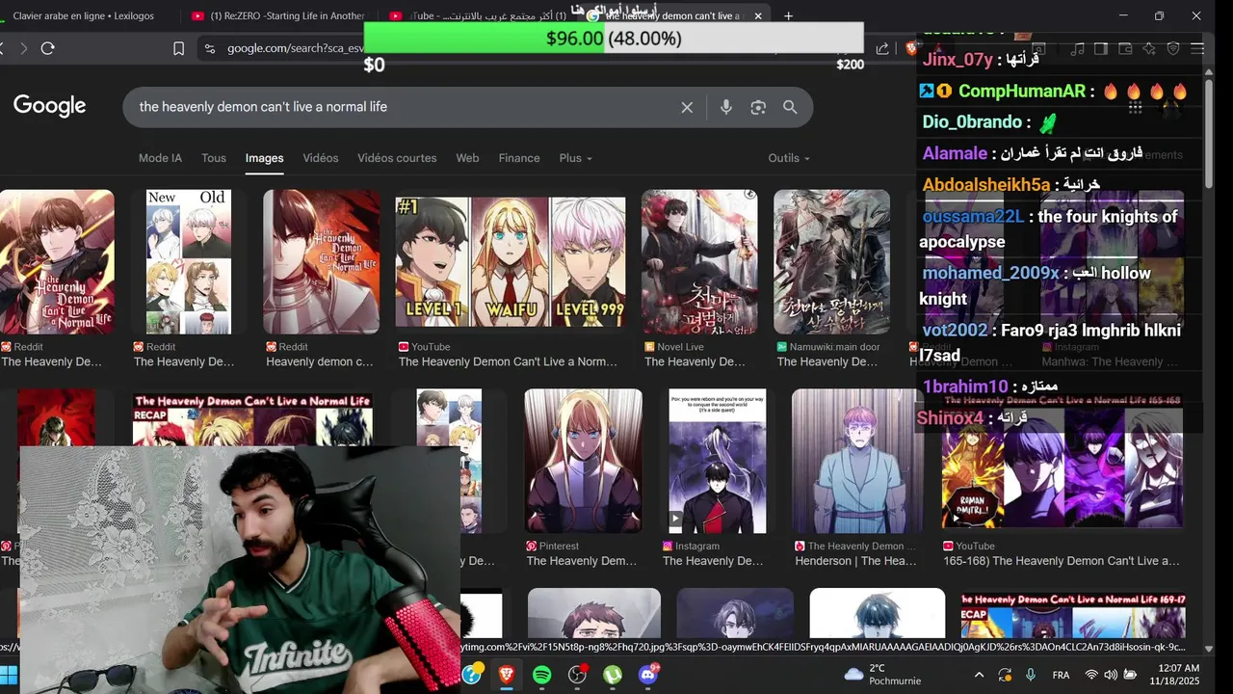Image resolution: width=1233 pixels, height=694 pixels.
Task: Click the $96.00 donation goal progress bar
Action: 614,38
